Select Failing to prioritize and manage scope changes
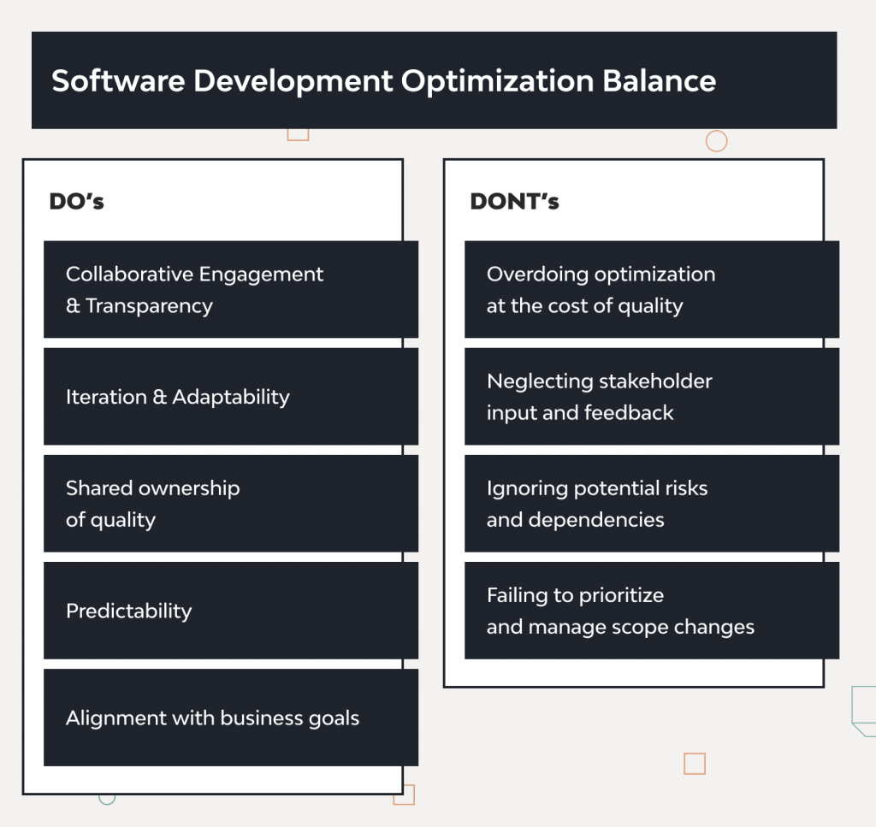Viewport: 876px width, 827px height. (652, 610)
